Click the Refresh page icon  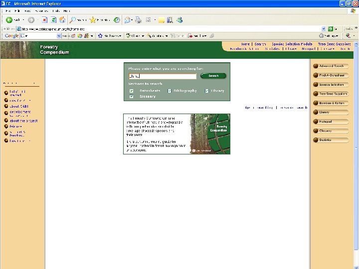tap(53, 20)
